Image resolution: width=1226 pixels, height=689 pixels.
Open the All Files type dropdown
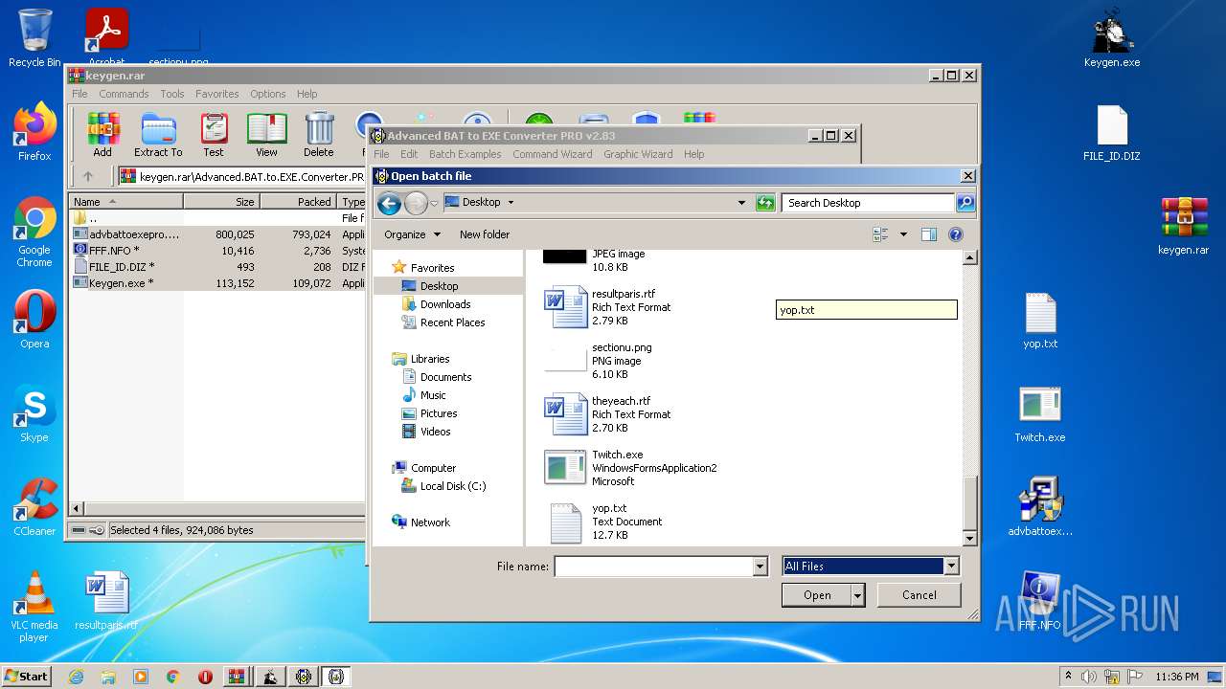pos(951,567)
